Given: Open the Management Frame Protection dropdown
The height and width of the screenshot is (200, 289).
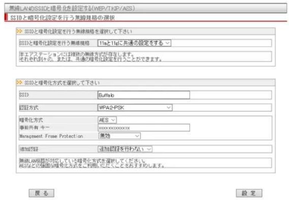Looking at the screenshot, I should [x=119, y=136].
